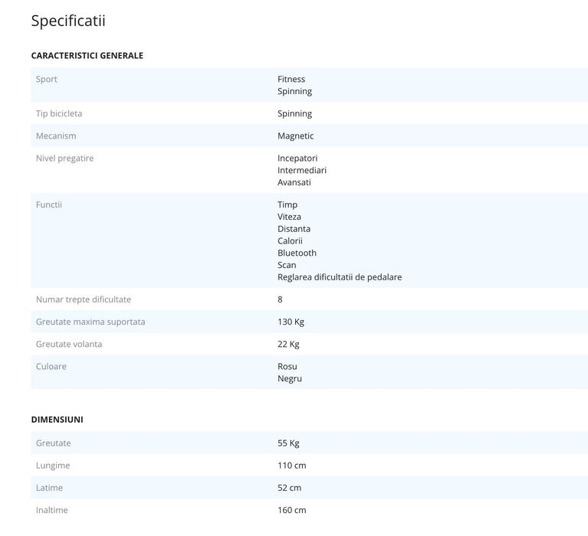Screen dimensions: 588x536
Task: Click the Tip bicicleta label
Action: coord(59,114)
